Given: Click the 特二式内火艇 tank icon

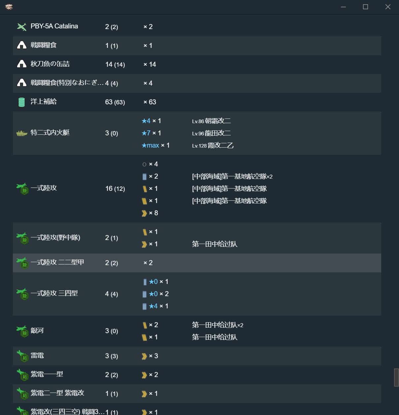Looking at the screenshot, I should [22, 133].
